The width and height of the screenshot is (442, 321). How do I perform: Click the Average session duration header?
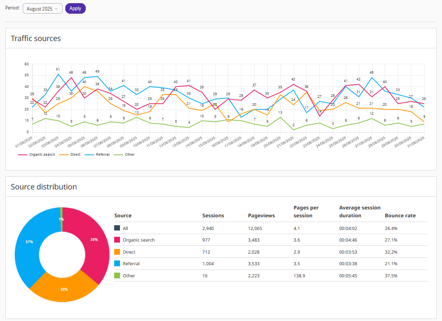(x=360, y=212)
